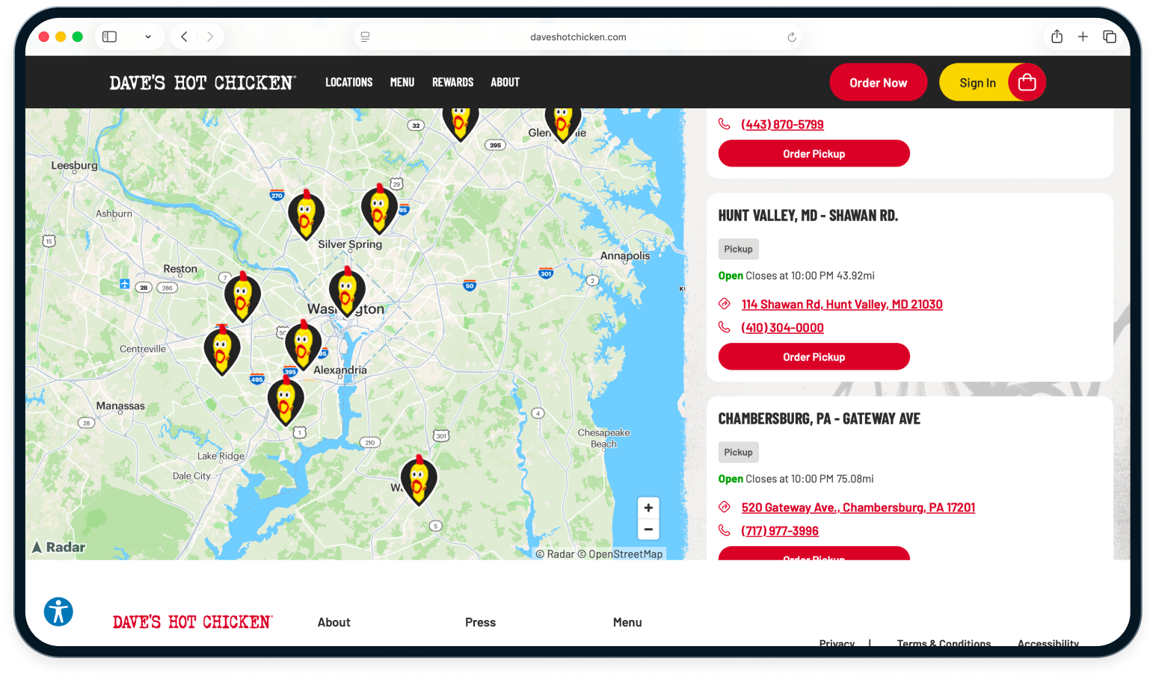Image resolution: width=1156 pixels, height=679 pixels.
Task: Click the Radar logo on the map
Action: coord(58,547)
